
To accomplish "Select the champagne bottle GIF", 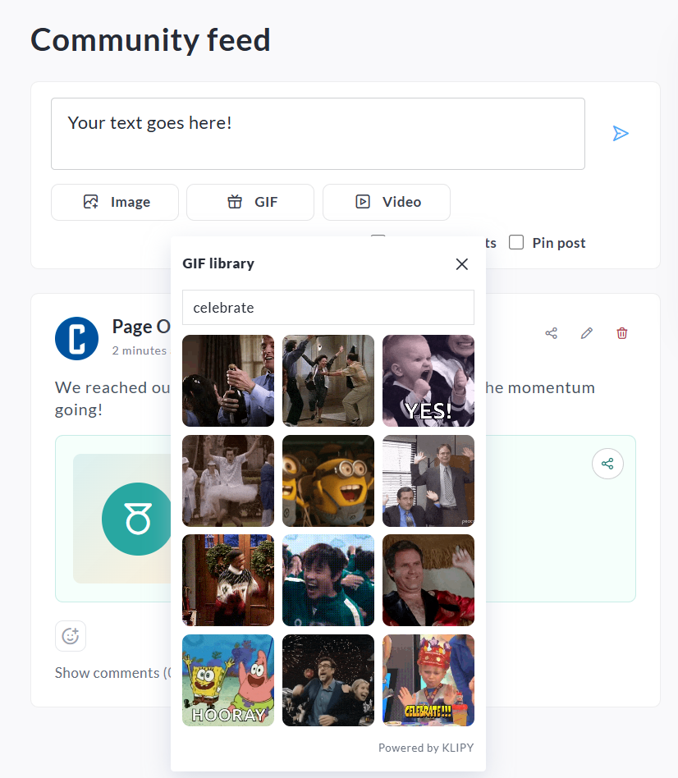I will click(228, 381).
